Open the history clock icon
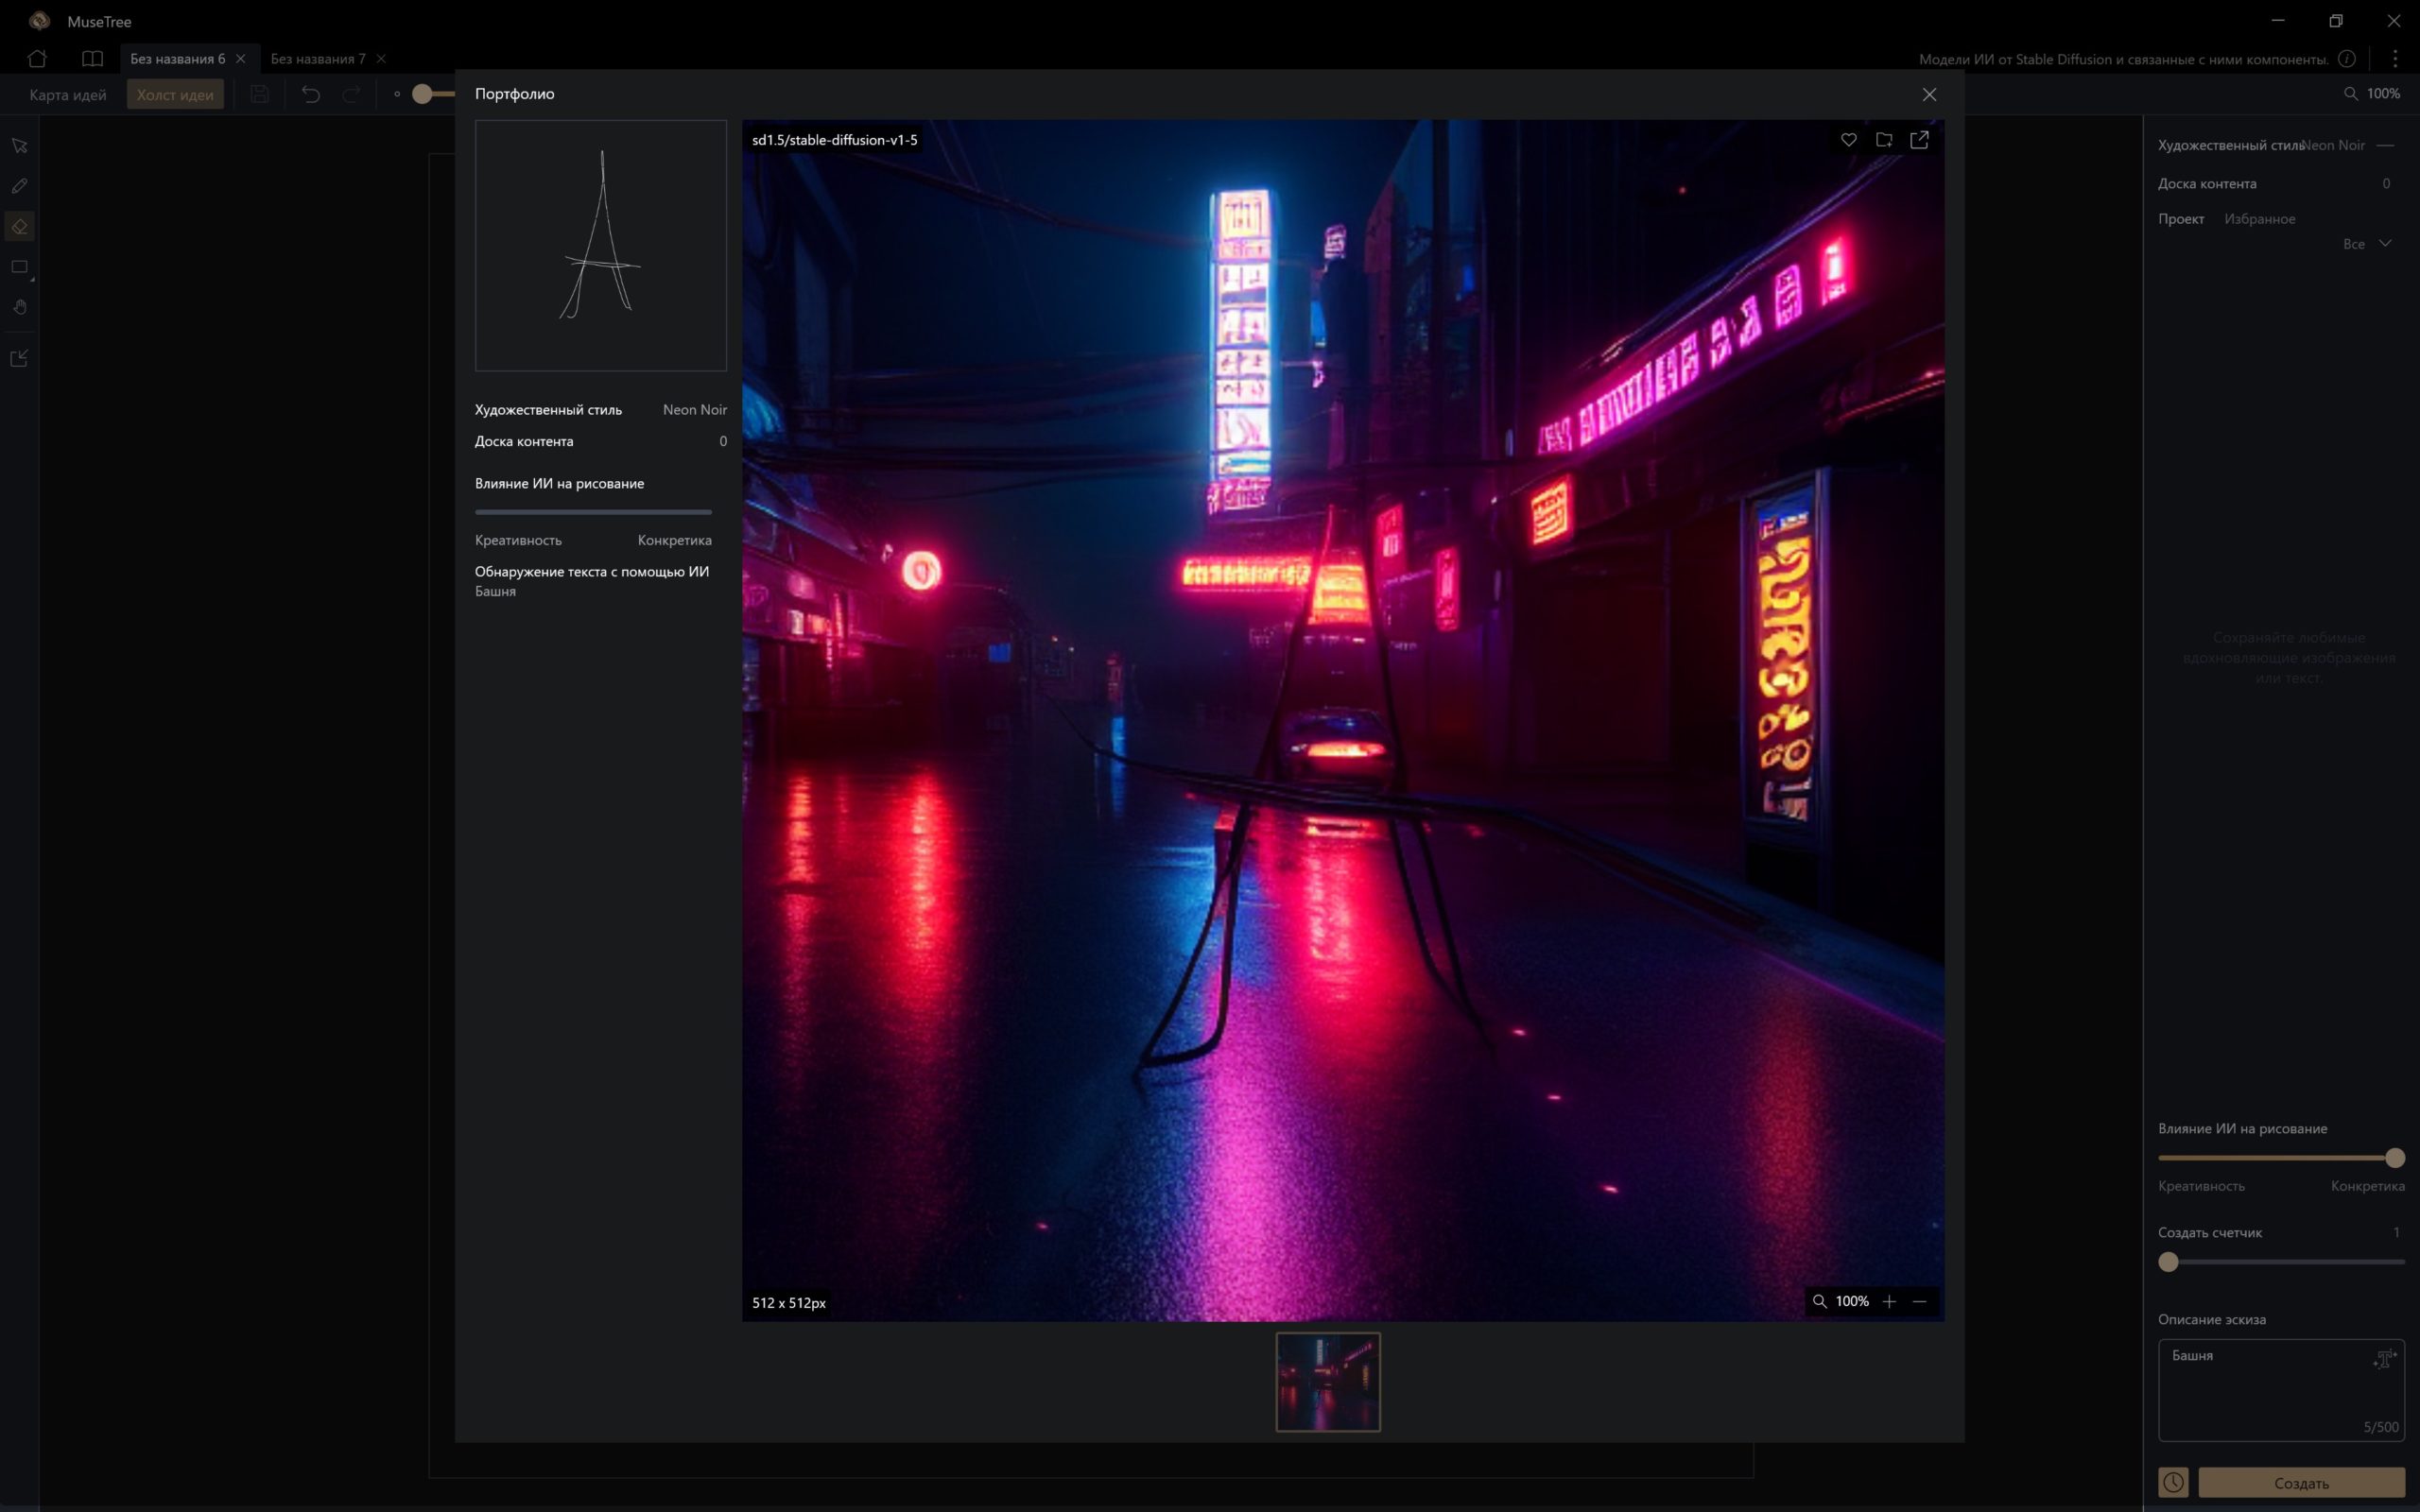 2173,1482
